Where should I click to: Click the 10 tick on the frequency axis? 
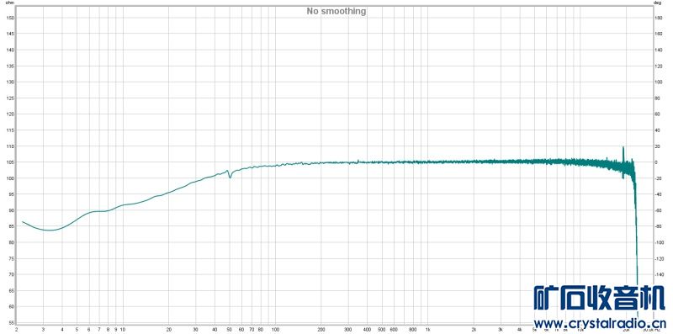[123, 330]
